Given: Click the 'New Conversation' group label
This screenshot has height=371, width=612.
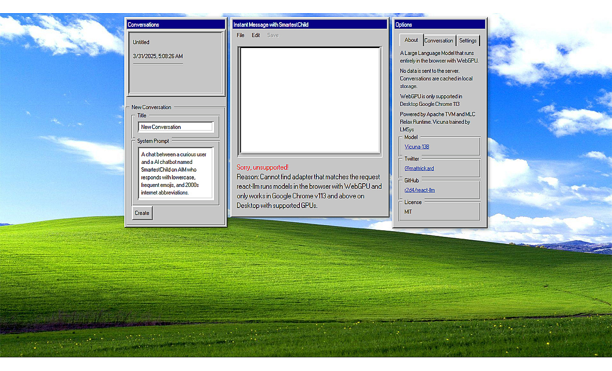Looking at the screenshot, I should [x=152, y=107].
